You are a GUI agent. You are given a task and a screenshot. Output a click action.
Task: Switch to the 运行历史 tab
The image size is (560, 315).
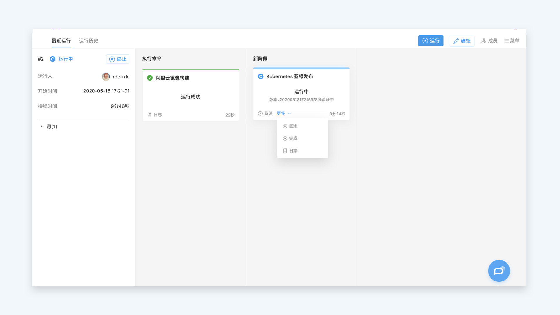tap(89, 41)
